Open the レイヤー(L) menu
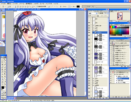Image resolution: width=131 pixels, height=102 pixels. click(x=21, y=4)
